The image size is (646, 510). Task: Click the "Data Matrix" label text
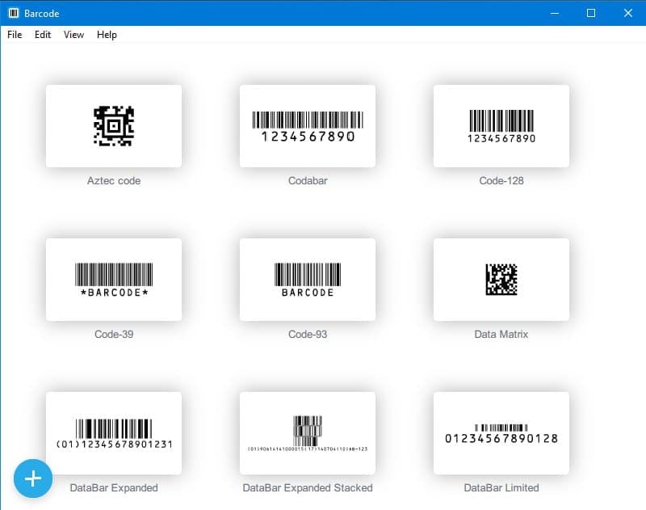501,334
